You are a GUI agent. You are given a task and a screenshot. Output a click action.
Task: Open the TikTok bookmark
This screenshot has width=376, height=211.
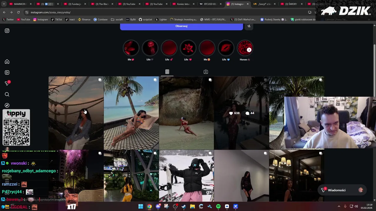56,20
